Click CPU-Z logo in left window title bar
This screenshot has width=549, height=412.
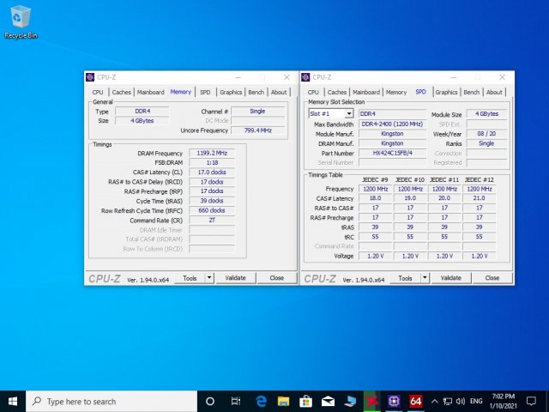point(90,77)
